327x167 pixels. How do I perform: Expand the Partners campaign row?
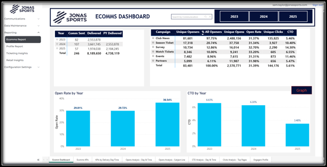(x=153, y=61)
